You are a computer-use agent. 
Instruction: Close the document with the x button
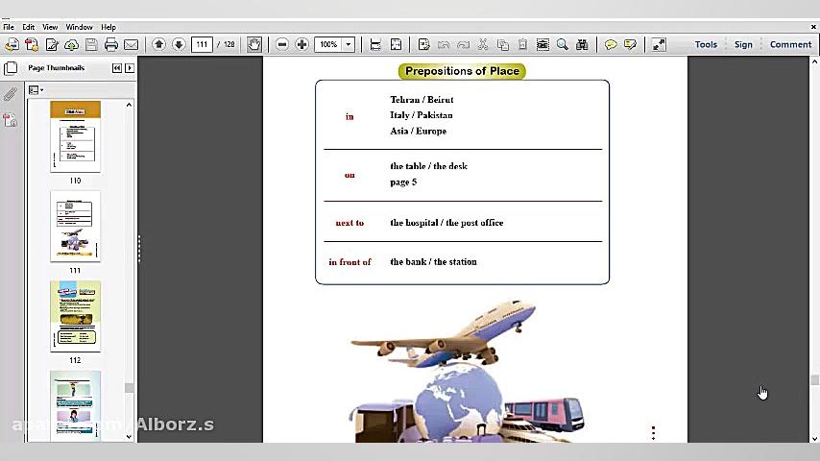click(813, 27)
